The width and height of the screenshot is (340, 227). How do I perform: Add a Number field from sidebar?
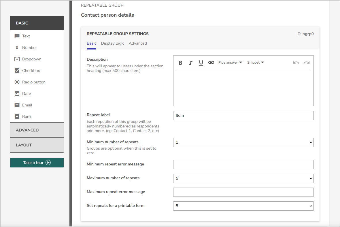click(x=37, y=47)
